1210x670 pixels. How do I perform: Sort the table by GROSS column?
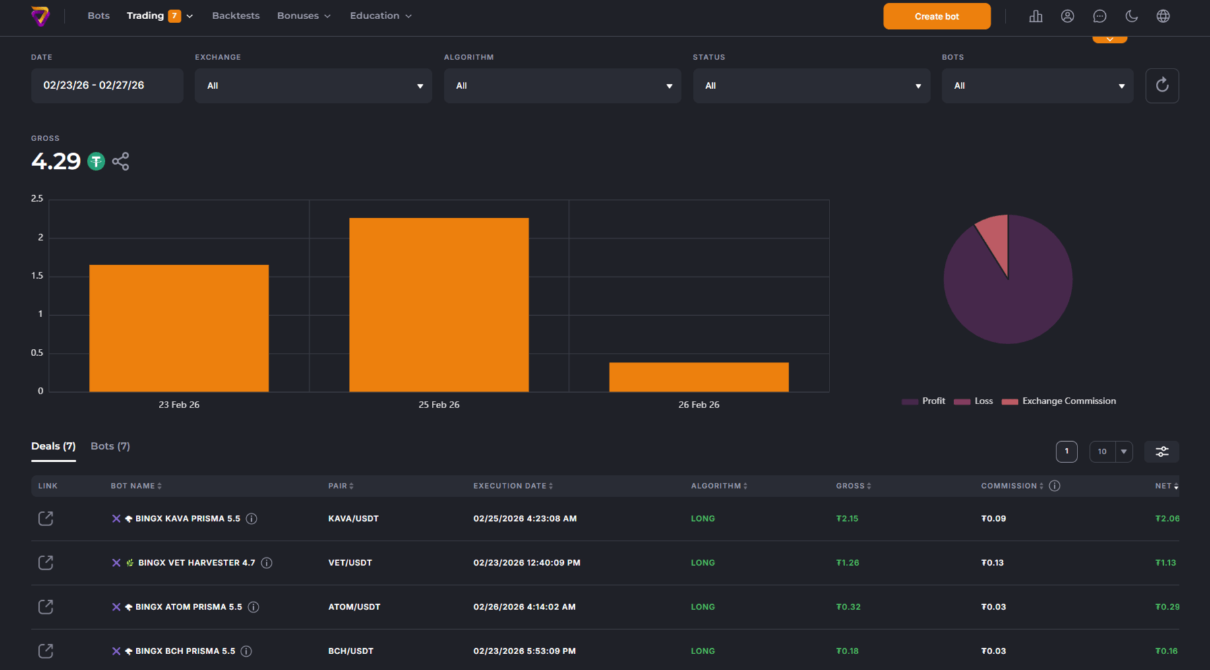tap(853, 486)
